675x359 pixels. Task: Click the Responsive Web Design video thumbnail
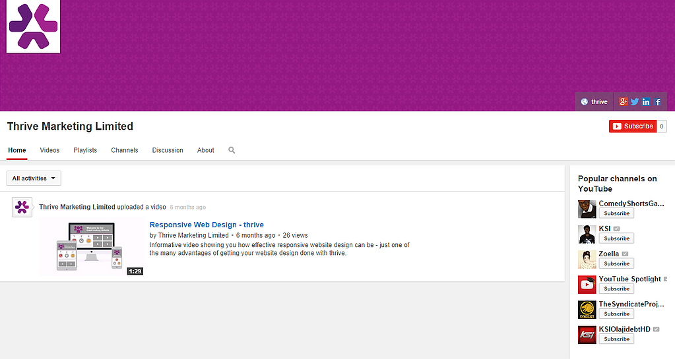91,247
